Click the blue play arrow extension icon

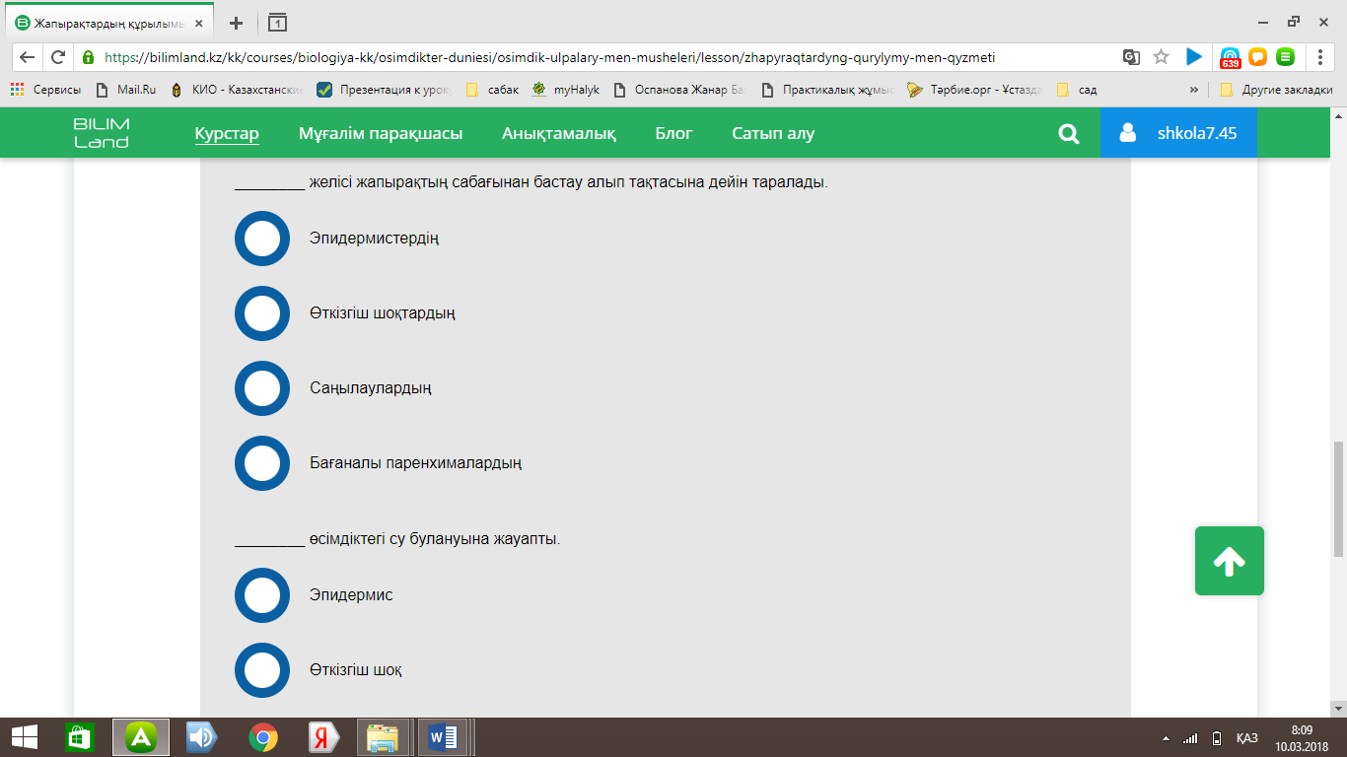[1193, 57]
